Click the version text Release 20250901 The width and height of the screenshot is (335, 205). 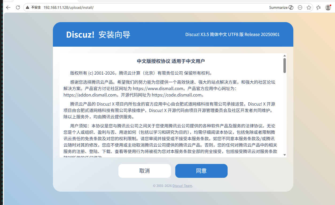[x=262, y=34]
